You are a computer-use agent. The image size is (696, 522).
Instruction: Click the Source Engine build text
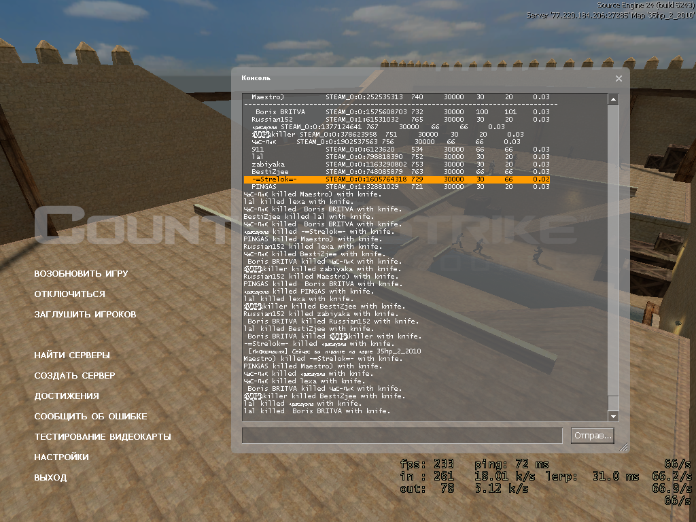(x=646, y=5)
